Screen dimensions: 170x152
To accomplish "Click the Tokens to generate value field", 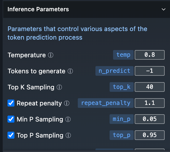I will [149, 71].
